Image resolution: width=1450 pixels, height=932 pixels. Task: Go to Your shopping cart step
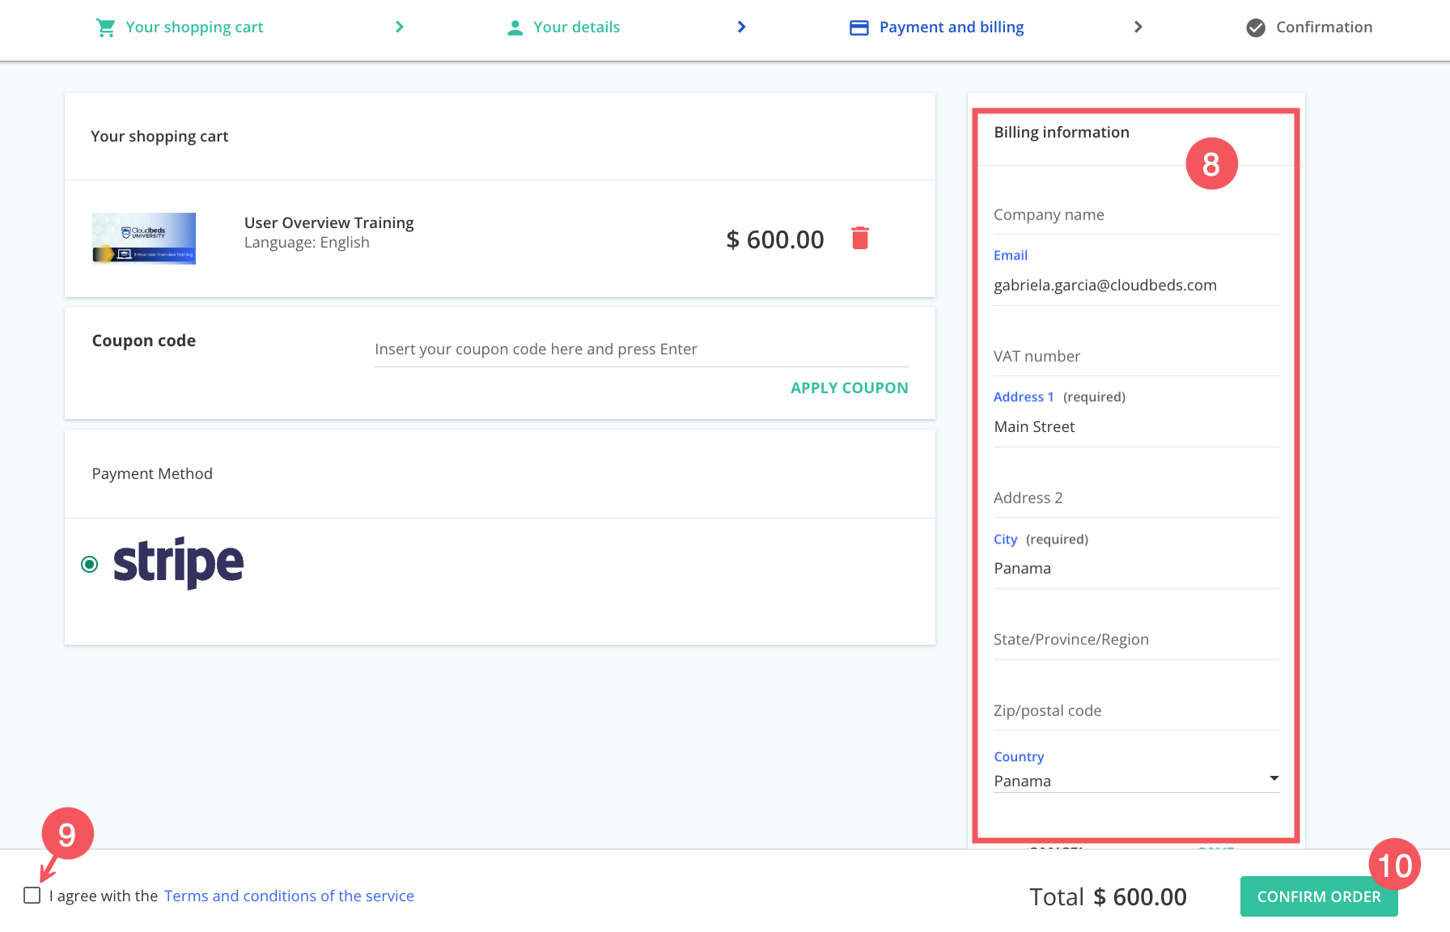tap(194, 28)
